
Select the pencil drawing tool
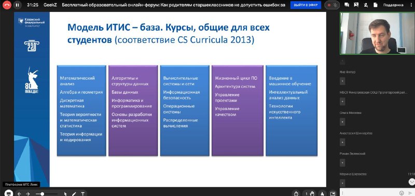click(x=74, y=194)
